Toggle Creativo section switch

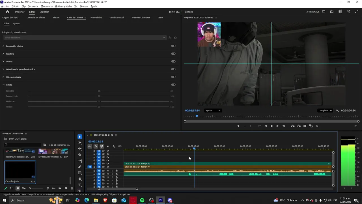173,54
